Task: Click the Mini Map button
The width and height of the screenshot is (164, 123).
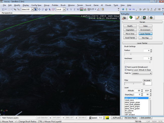Action: click(145, 38)
